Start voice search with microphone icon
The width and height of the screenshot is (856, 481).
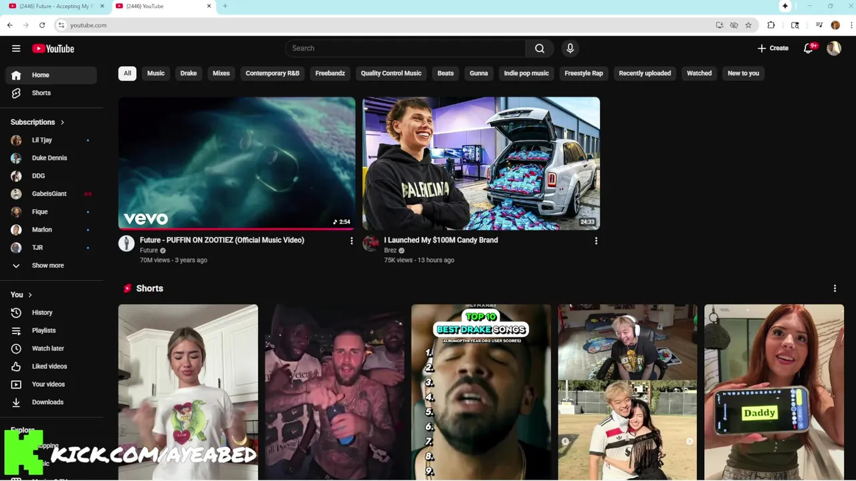pos(570,48)
